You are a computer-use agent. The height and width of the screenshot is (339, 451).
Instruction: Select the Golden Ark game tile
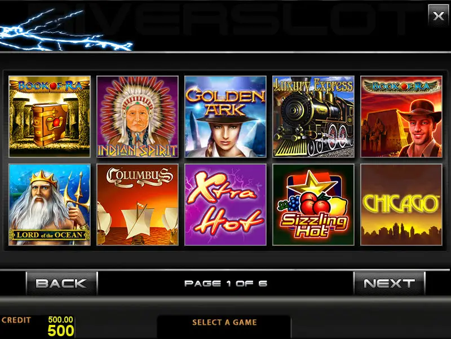225,117
